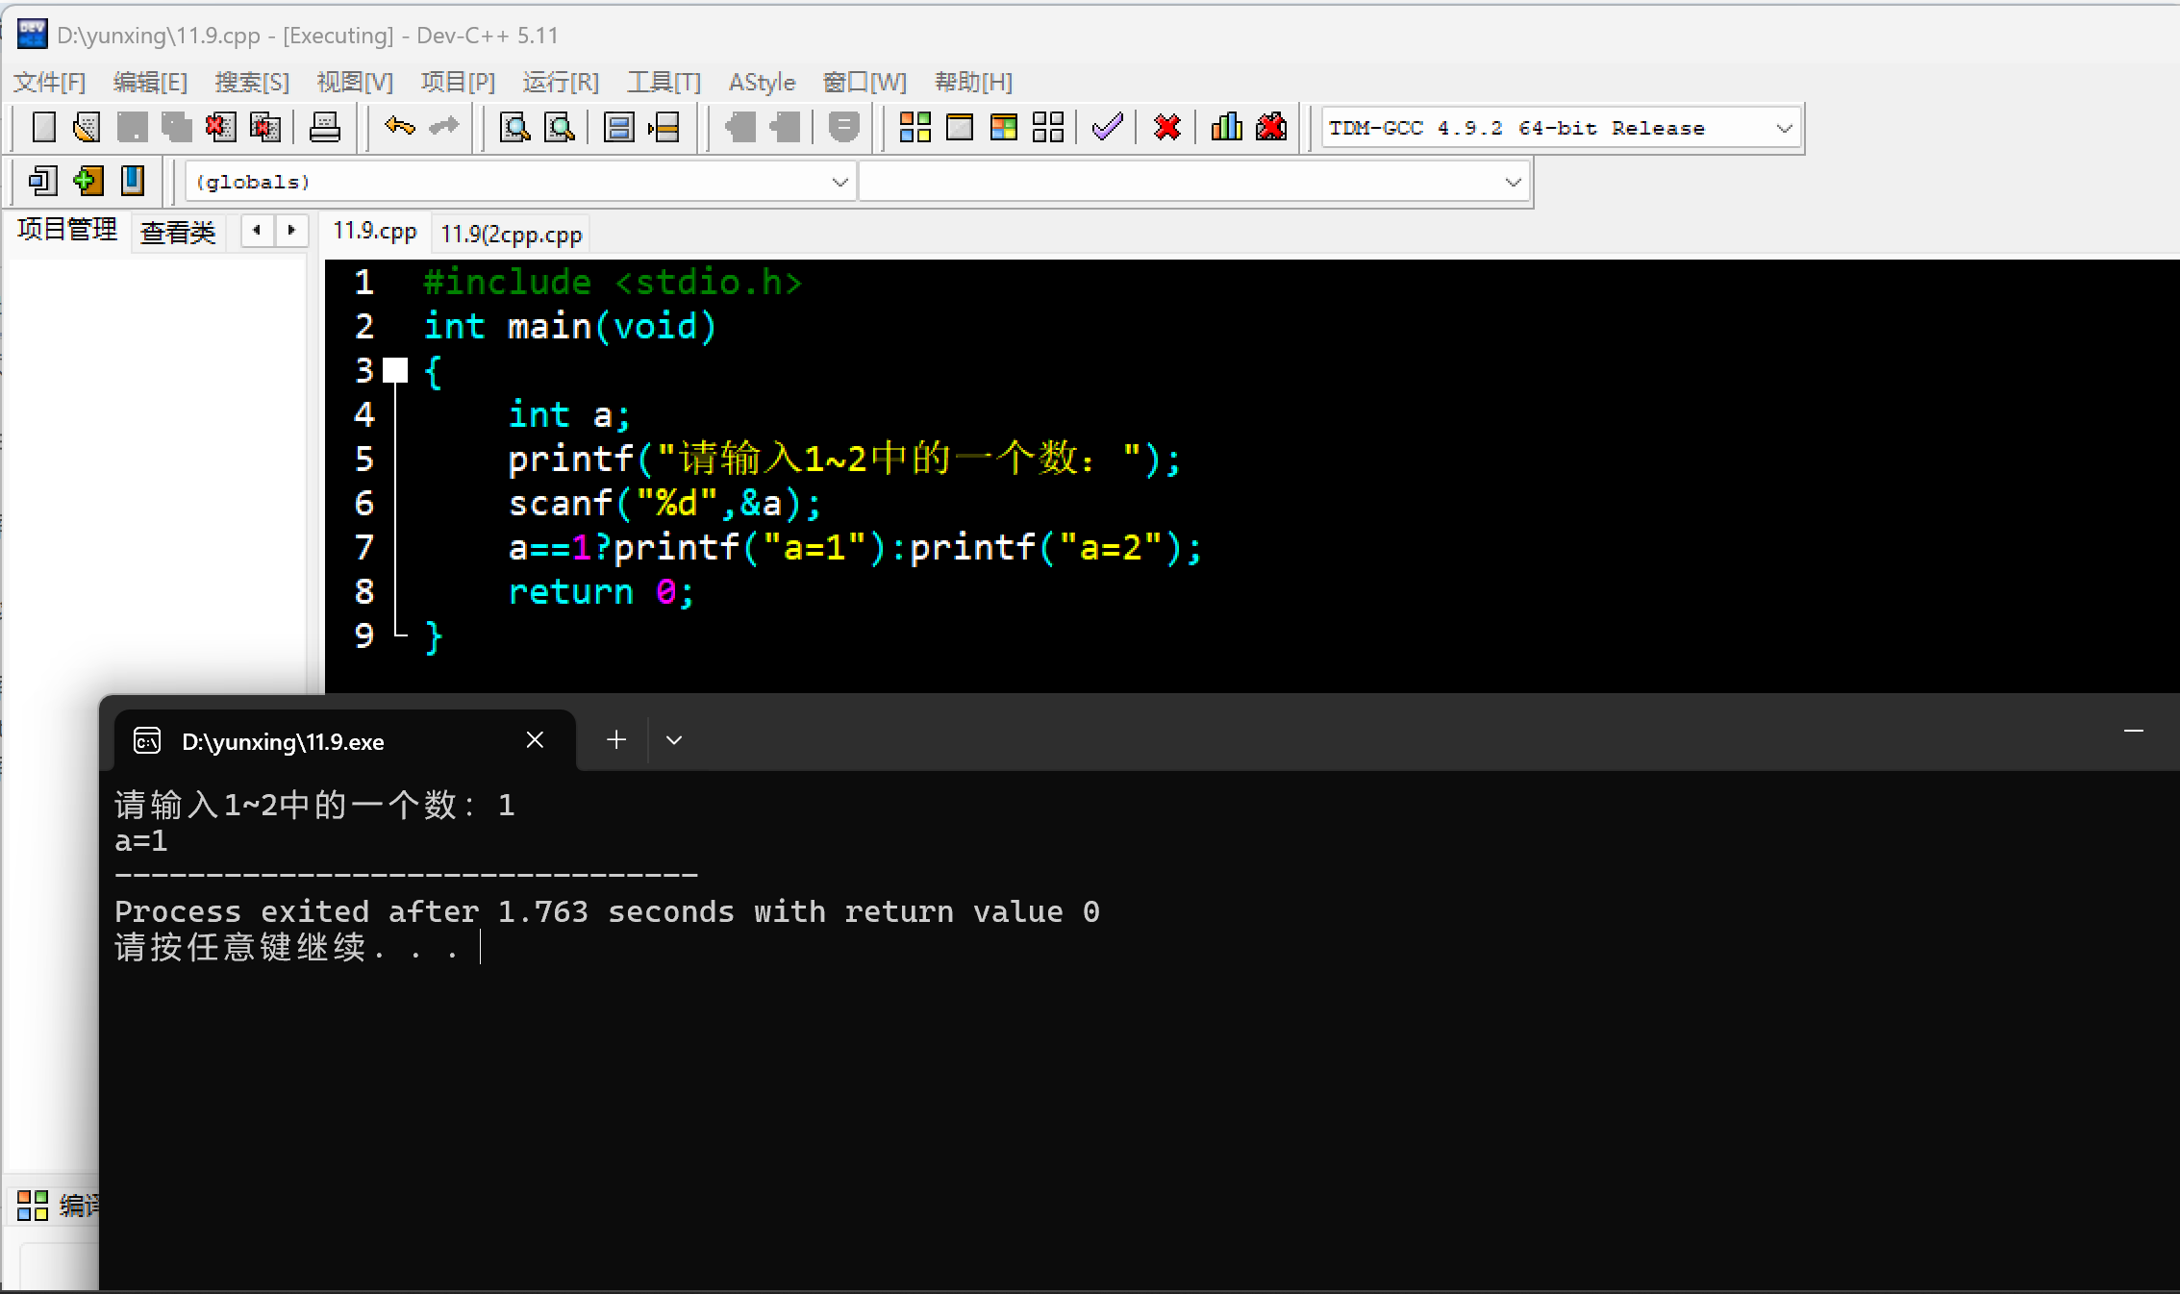Click the Print icon in toolbar
The image size is (2180, 1294).
pyautogui.click(x=324, y=127)
